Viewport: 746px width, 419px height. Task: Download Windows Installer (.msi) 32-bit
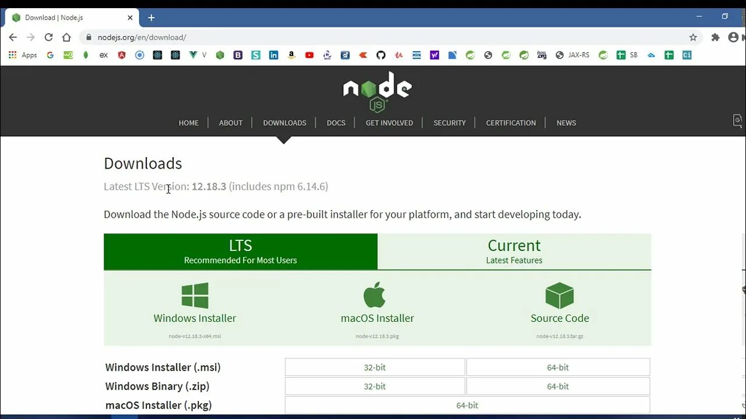click(375, 367)
